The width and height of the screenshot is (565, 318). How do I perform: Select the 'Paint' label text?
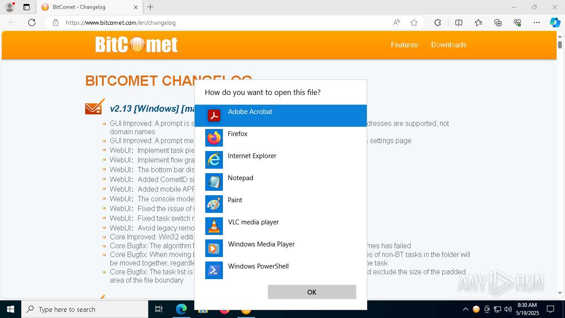[235, 200]
